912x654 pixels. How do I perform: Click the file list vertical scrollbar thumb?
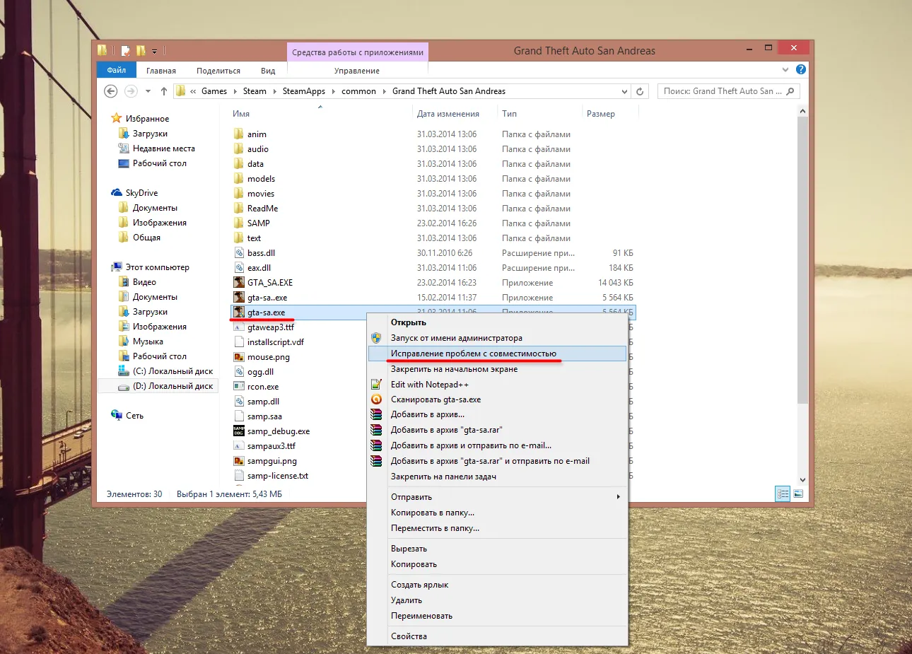[802, 260]
